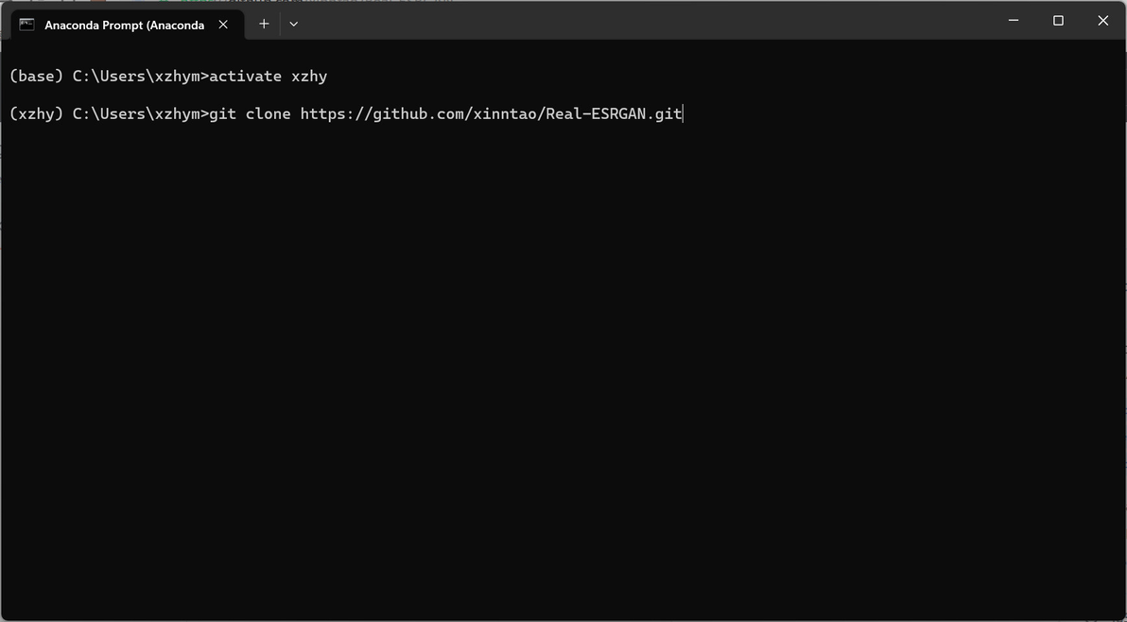Click the terminal icon on the Anaconda Prompt tab

[27, 25]
